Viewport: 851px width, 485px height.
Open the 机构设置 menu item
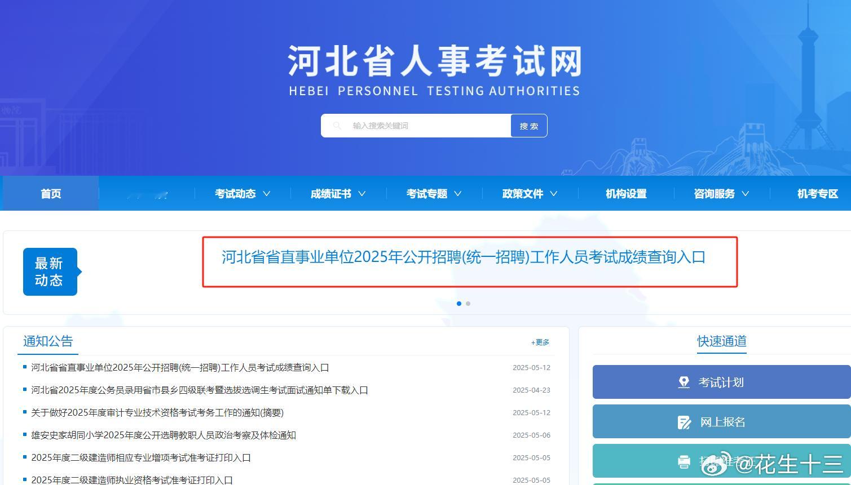[x=626, y=194]
